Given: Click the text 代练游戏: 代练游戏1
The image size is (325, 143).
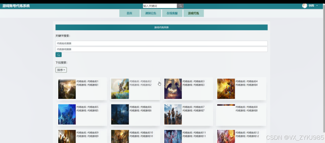Looking at the screenshot, I should point(87,85).
